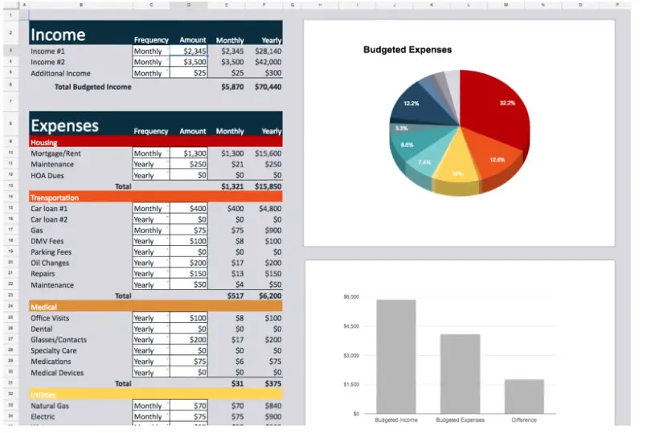
Task: Select the Repairs amount cell $150
Action: point(189,274)
